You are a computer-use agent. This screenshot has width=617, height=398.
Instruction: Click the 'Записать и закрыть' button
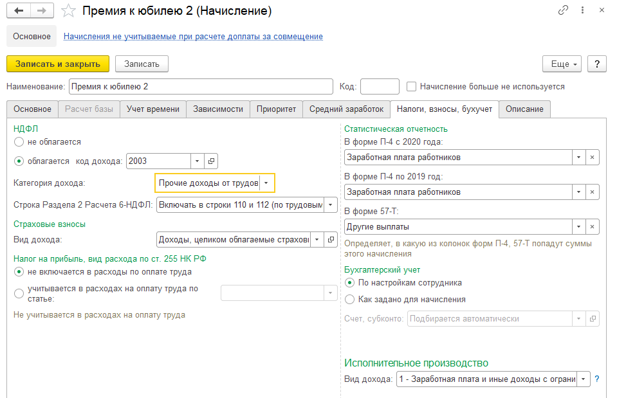tap(58, 64)
